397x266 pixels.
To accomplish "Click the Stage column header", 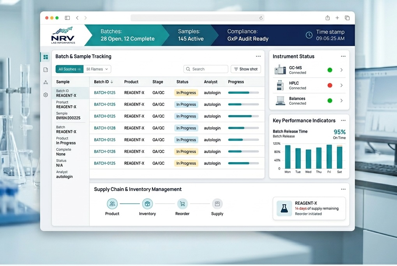I will point(158,82).
